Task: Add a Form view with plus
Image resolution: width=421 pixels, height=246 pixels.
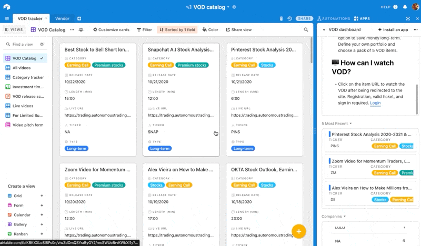Action: click(42, 205)
